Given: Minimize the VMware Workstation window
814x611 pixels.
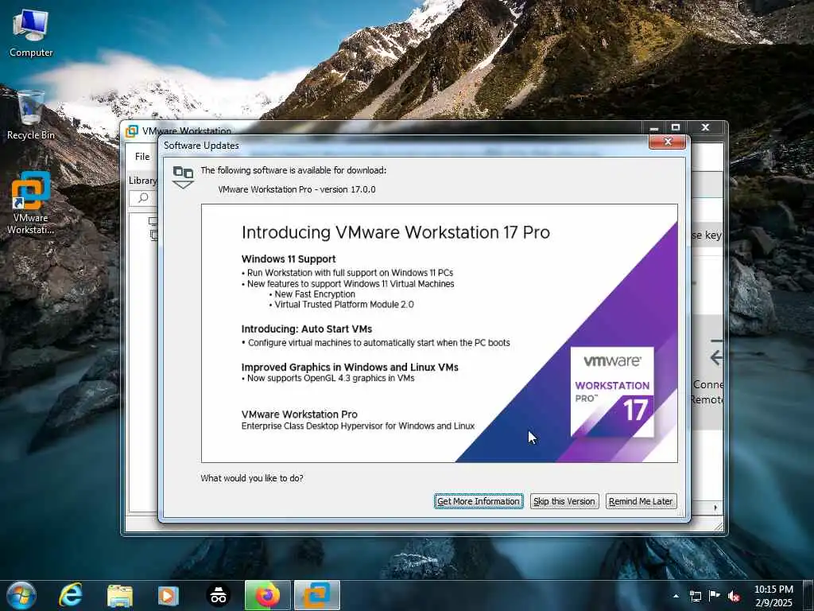Looking at the screenshot, I should [x=654, y=127].
